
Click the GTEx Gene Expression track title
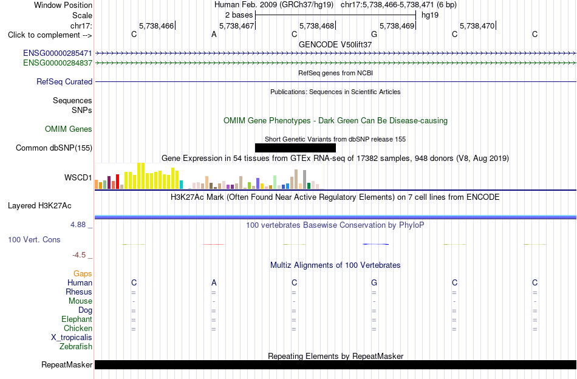(x=335, y=159)
